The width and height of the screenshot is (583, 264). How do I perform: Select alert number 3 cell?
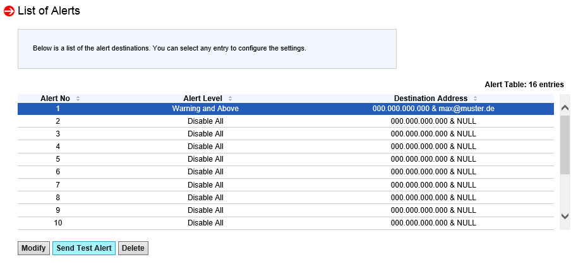[57, 134]
